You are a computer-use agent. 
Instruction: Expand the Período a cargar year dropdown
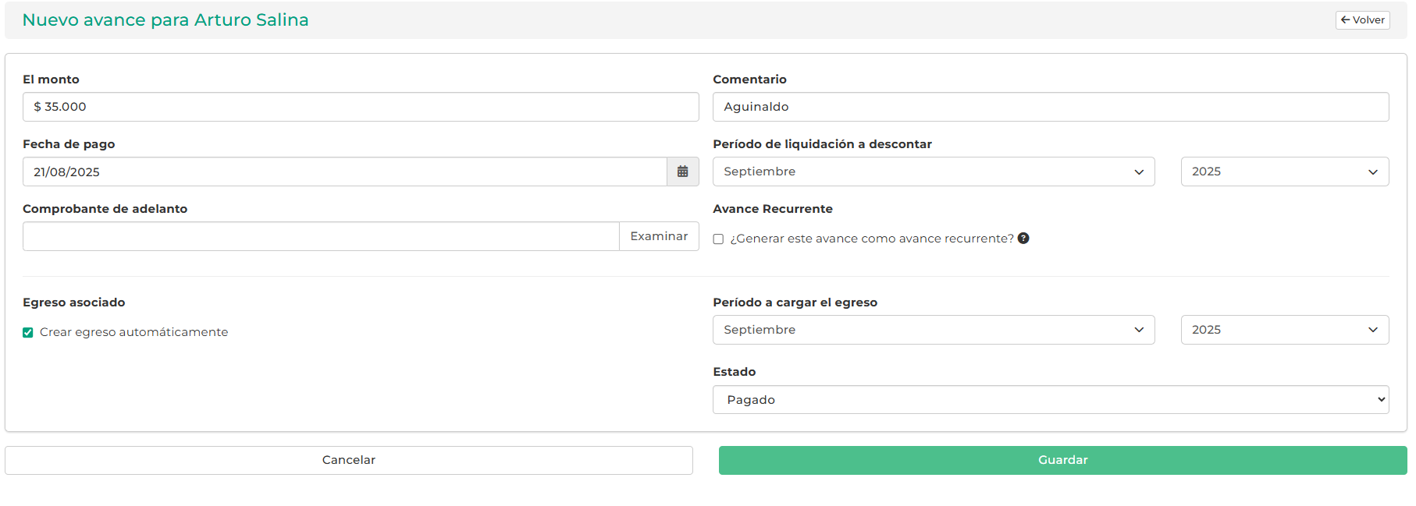pyautogui.click(x=1284, y=330)
